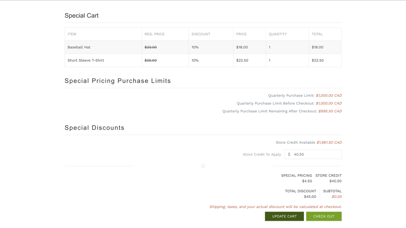
Task: Click the UPDATE CART button
Action: (x=284, y=216)
